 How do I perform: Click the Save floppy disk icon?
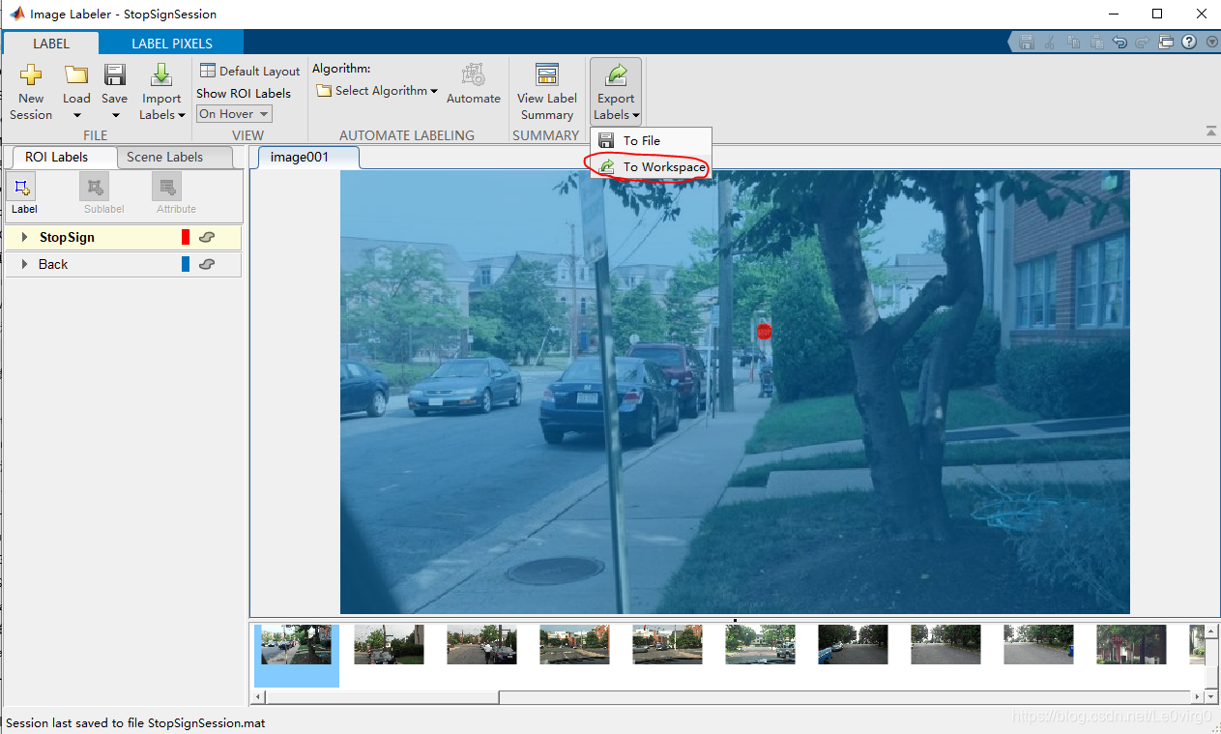coord(115,75)
